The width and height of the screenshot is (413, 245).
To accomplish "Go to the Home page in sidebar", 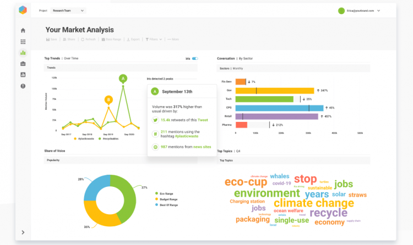I will tap(23, 30).
